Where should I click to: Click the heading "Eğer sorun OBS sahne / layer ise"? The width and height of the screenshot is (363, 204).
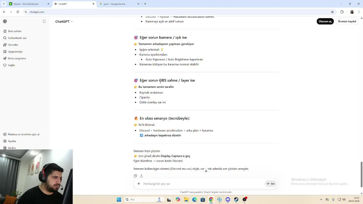[x=167, y=80]
